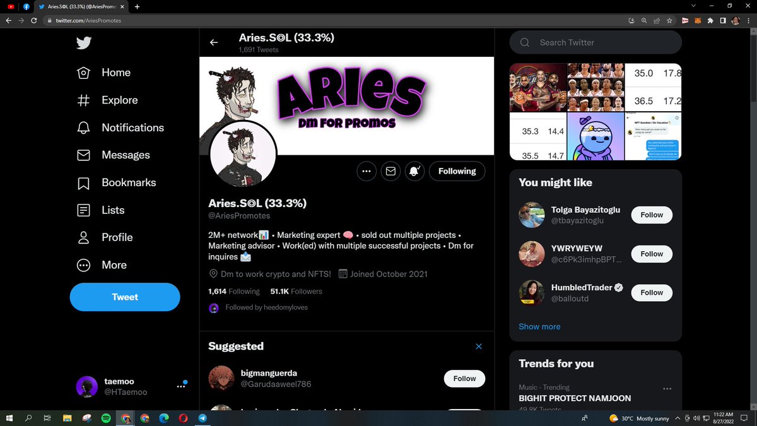757x426 pixels.
Task: Open the profile three-dots options menu
Action: coord(367,171)
